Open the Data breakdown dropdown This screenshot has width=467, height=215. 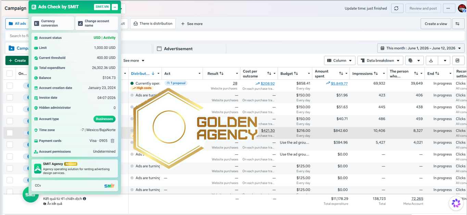pyautogui.click(x=380, y=61)
